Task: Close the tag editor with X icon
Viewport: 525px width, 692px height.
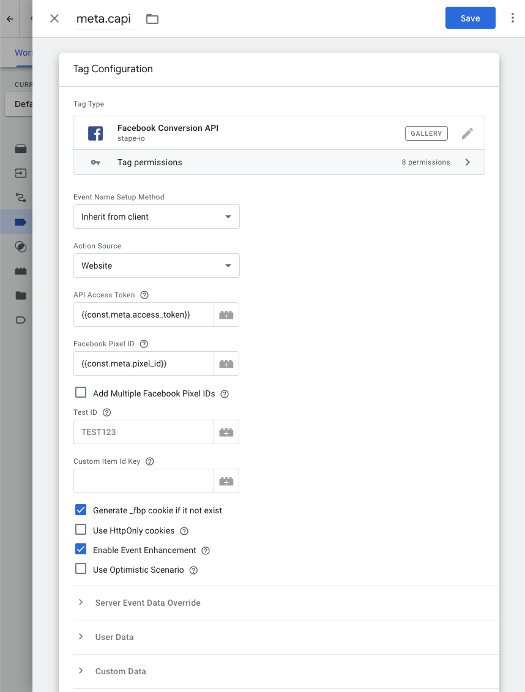Action: [54, 18]
